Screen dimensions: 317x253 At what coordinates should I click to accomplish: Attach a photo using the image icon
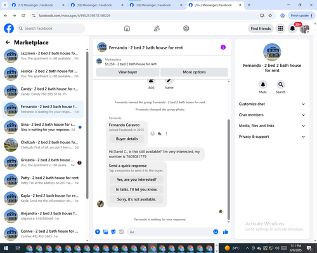click(105, 232)
